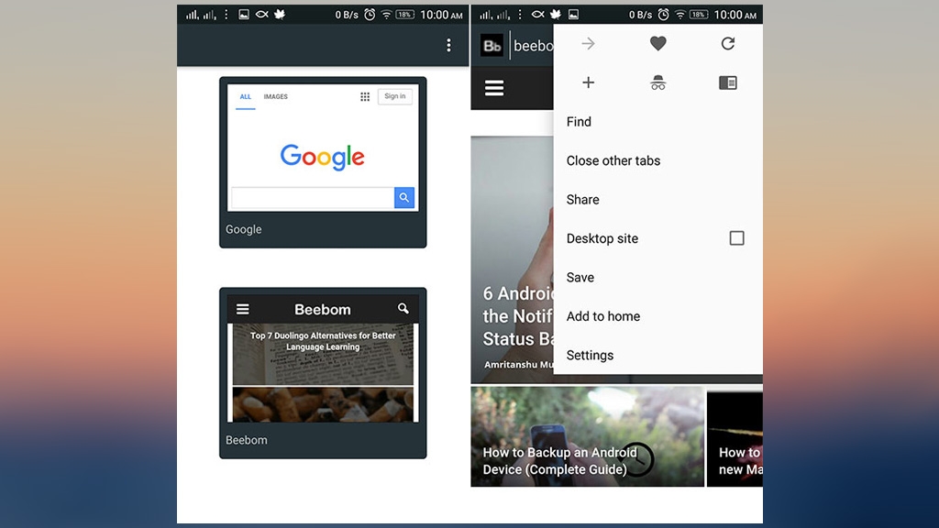The height and width of the screenshot is (528, 939).
Task: Tap 10:00 AM clock in left status bar
Action: pos(441,15)
